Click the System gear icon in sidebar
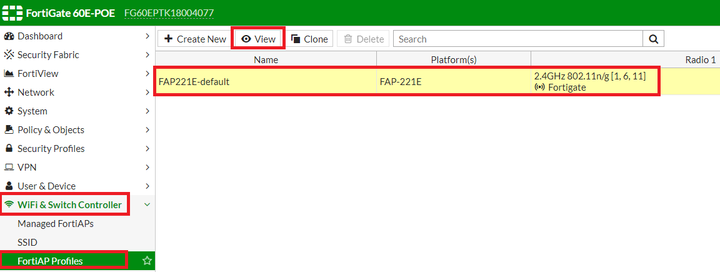720x272 pixels. point(9,111)
